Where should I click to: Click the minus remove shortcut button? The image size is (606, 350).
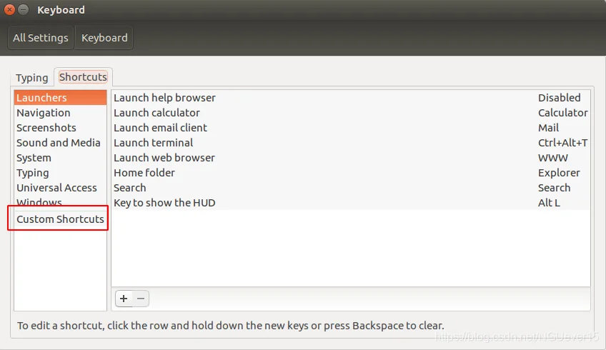(141, 299)
